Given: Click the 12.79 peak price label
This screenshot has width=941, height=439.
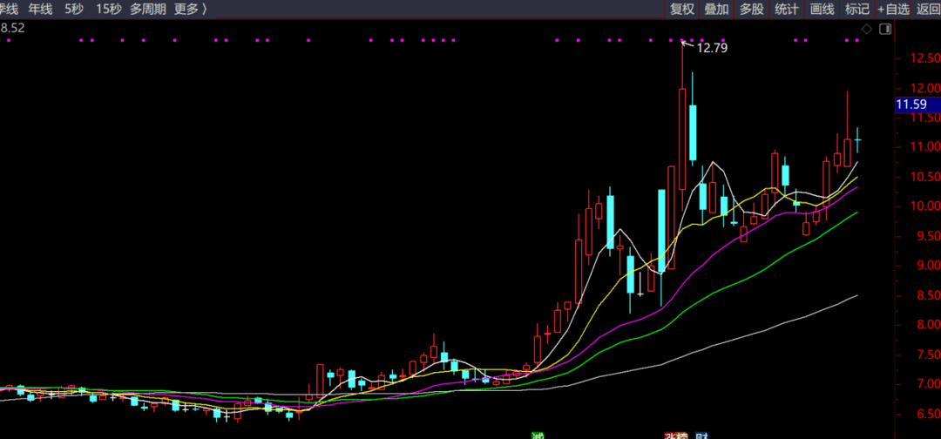Looking at the screenshot, I should pyautogui.click(x=712, y=48).
